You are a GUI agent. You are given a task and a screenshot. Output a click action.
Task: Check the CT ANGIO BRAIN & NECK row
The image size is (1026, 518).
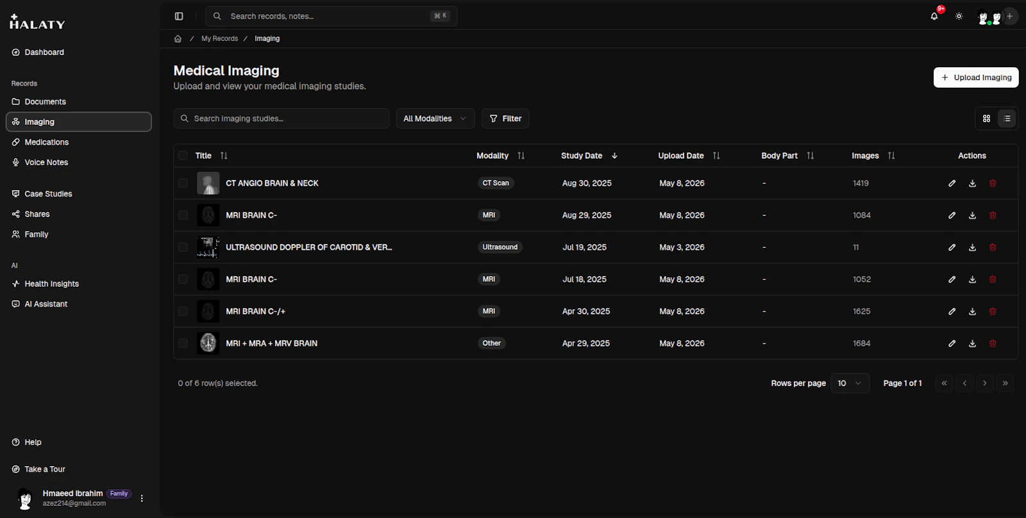click(x=183, y=183)
